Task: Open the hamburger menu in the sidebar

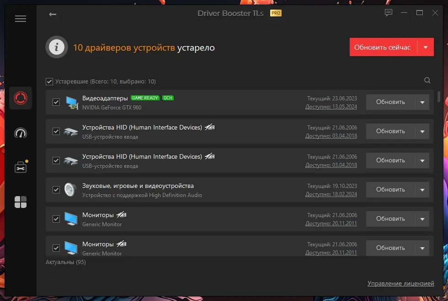Action: pyautogui.click(x=21, y=19)
